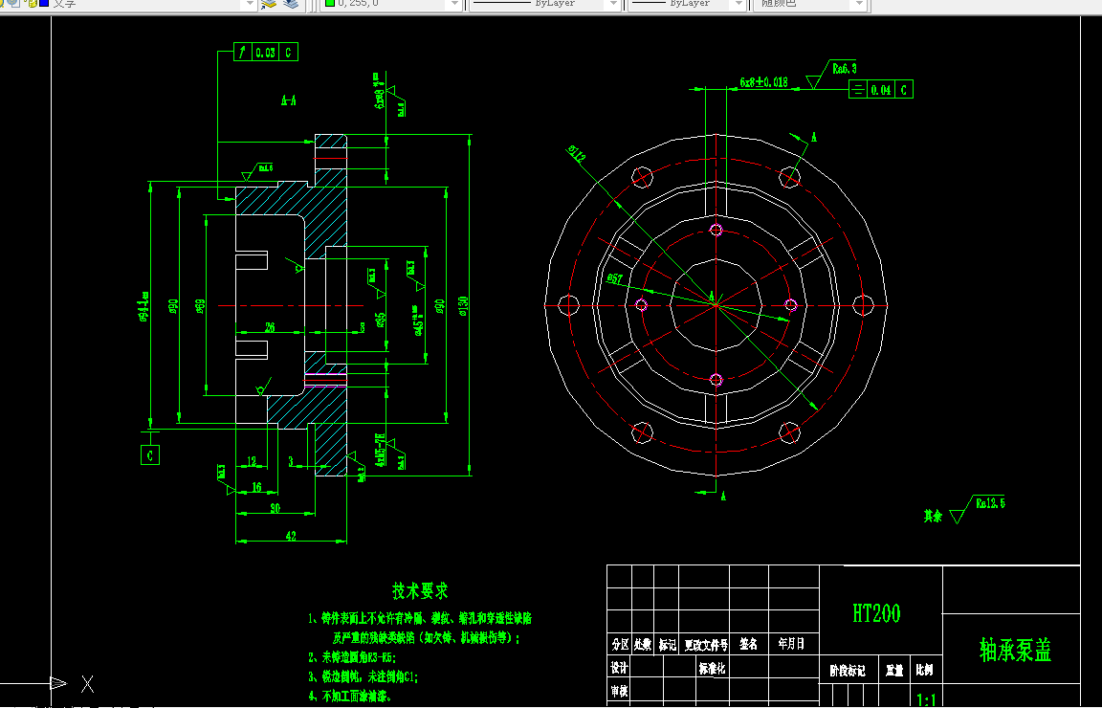Click the green color swatch in color control
1102x708 pixels.
point(329,3)
